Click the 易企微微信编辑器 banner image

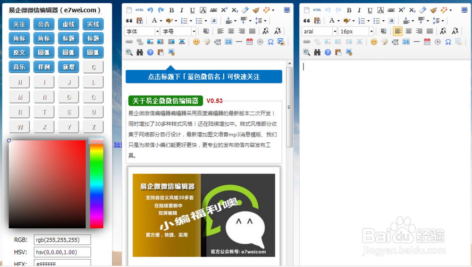coord(204,215)
